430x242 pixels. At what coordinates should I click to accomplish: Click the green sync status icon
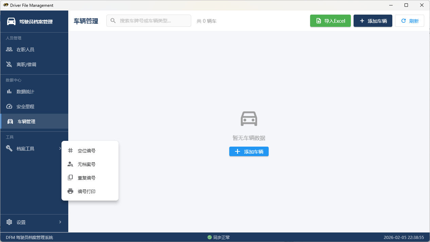tap(210, 237)
